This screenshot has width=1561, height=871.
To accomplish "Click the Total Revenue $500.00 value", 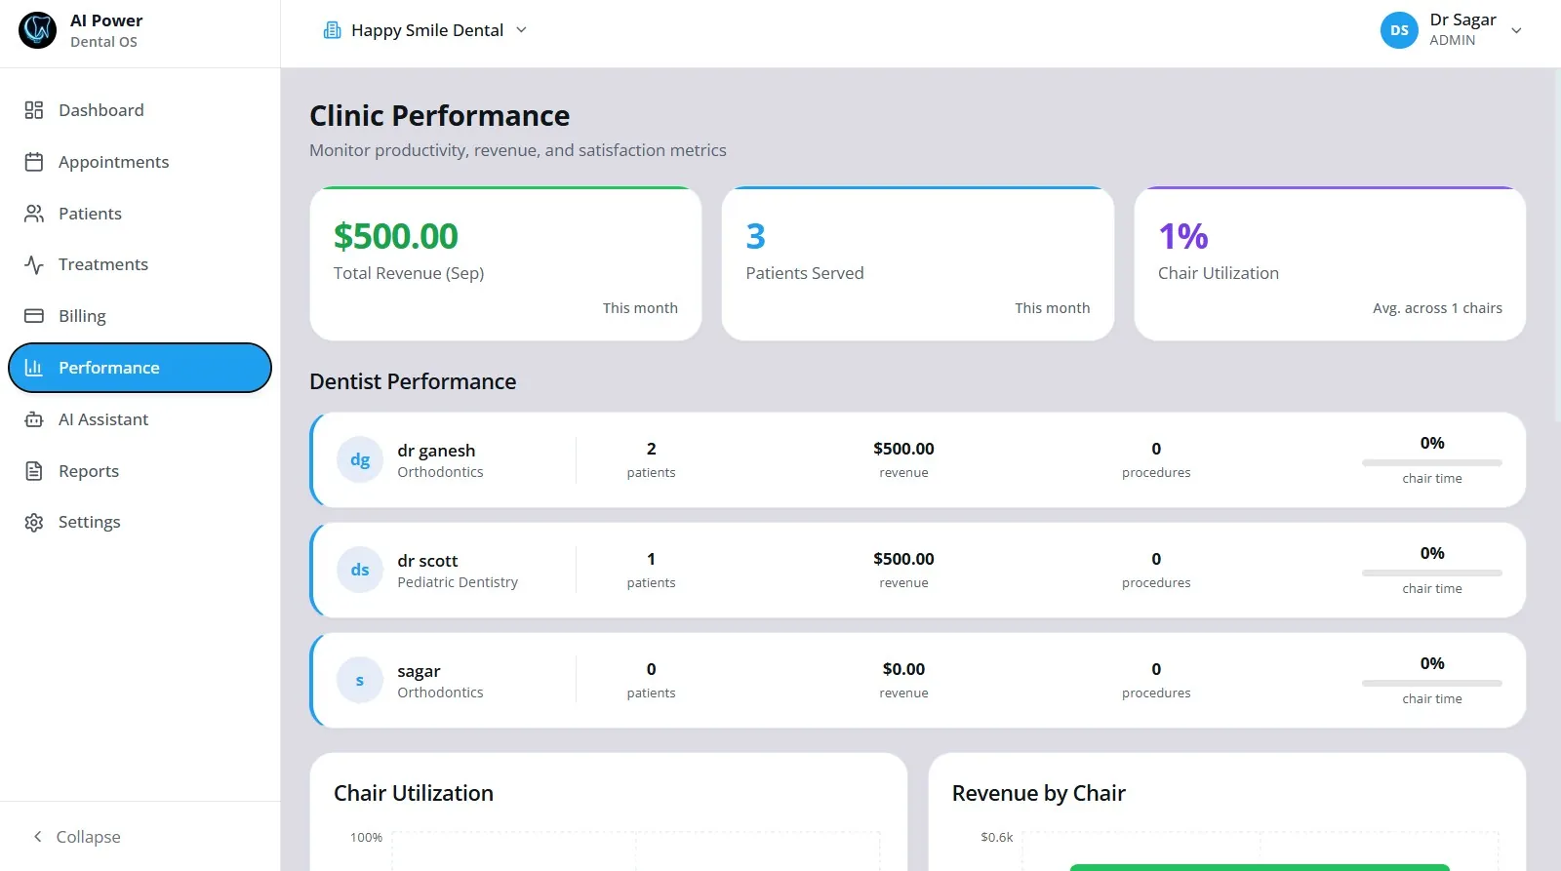I will [395, 236].
